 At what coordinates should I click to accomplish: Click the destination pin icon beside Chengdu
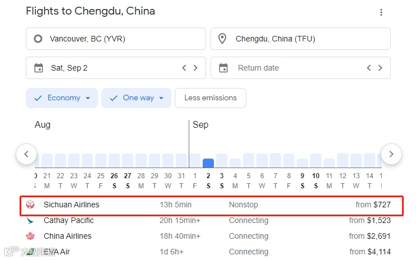pyautogui.click(x=222, y=39)
